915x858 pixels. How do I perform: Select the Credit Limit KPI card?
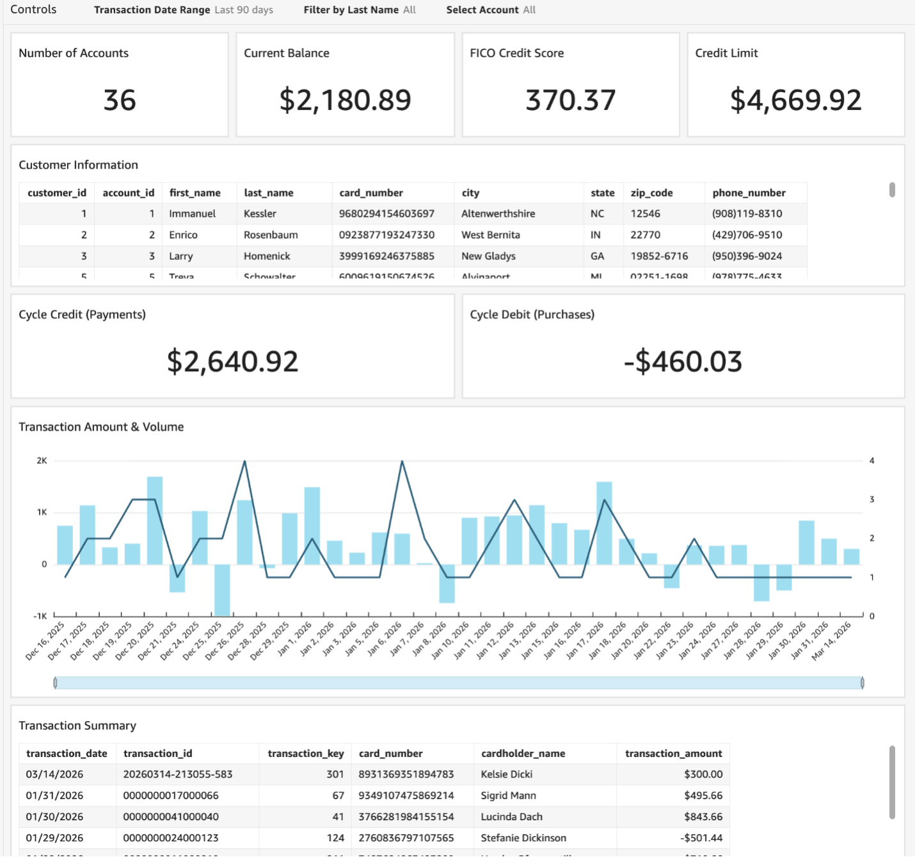(x=795, y=100)
